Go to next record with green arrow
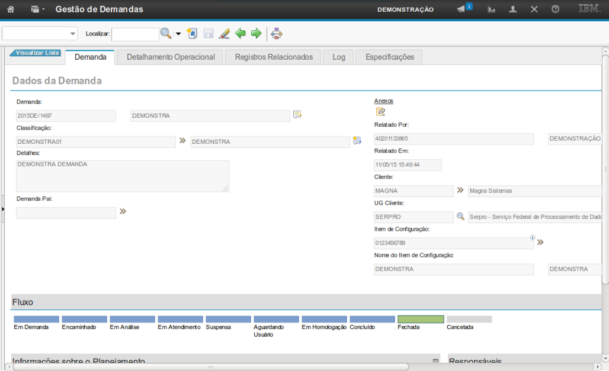 coord(256,34)
